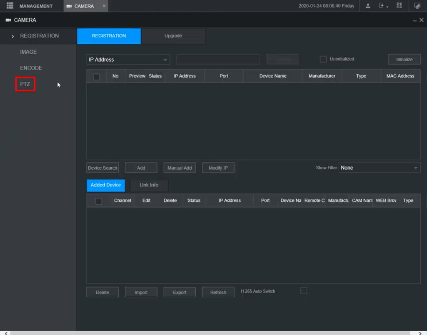This screenshot has height=335, width=427.
Task: Enable the H.265 Auto Switch checkbox
Action: point(304,290)
